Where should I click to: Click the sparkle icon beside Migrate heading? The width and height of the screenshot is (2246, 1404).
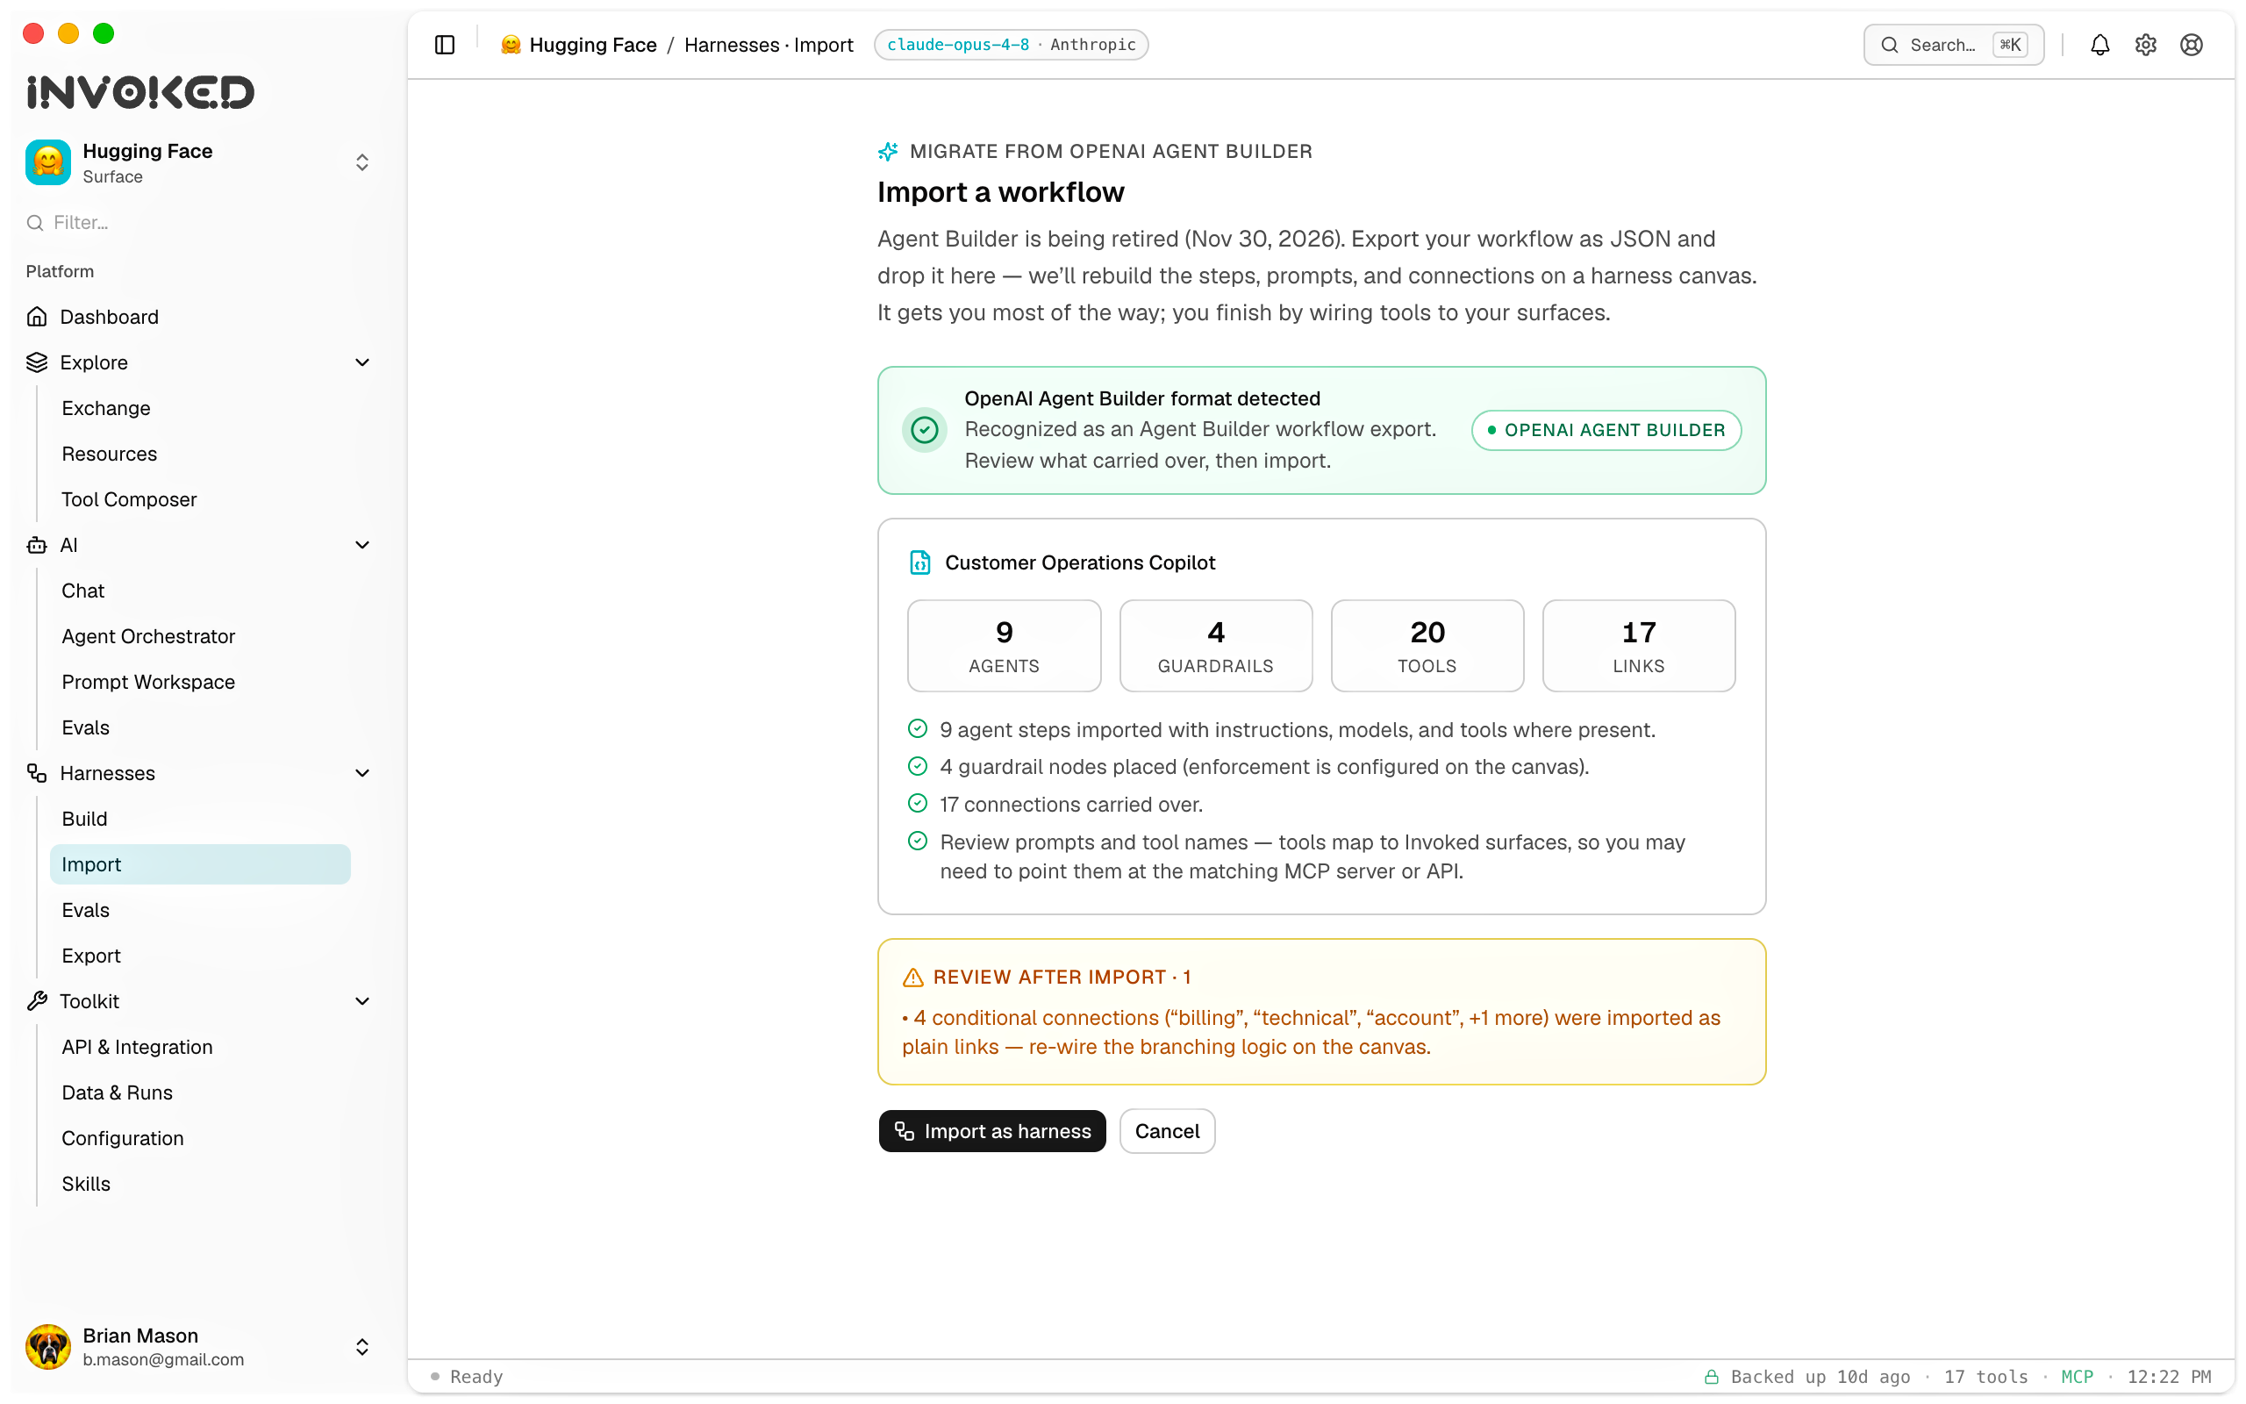click(x=887, y=151)
